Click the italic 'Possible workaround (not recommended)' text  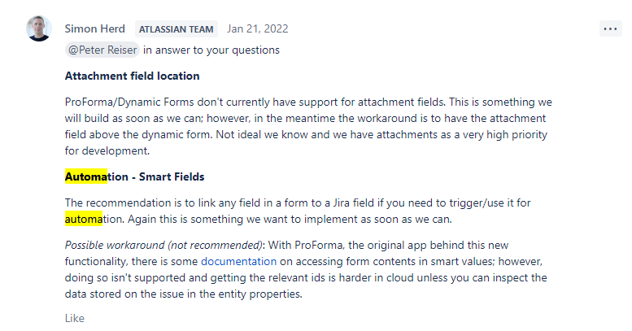tap(163, 245)
